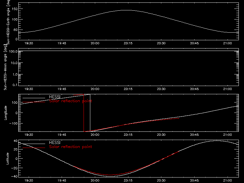Click white HESSI legend line in Latitude plot
This screenshot has height=183, width=244.
(34, 144)
